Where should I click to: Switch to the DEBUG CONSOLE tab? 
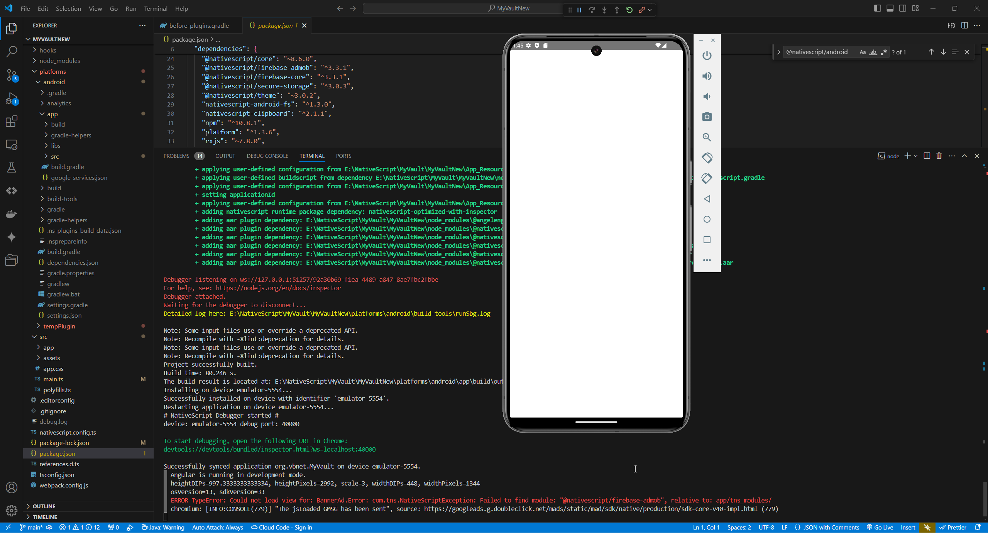pyautogui.click(x=268, y=156)
